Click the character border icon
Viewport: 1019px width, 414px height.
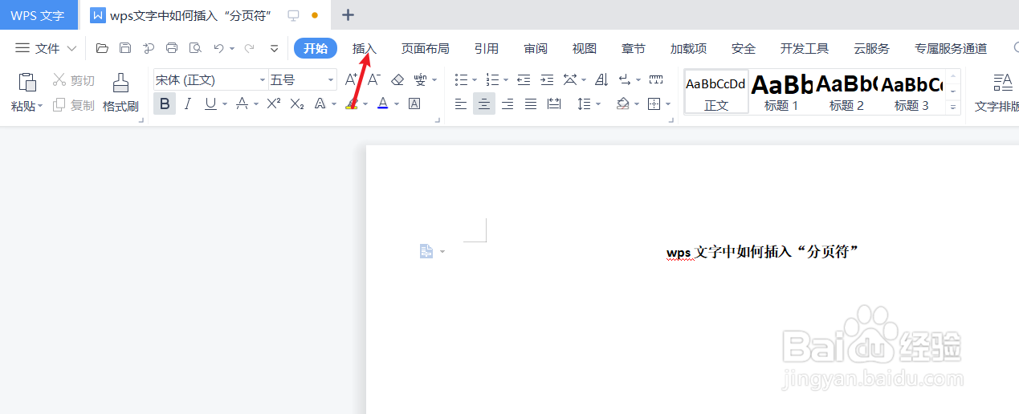(414, 103)
